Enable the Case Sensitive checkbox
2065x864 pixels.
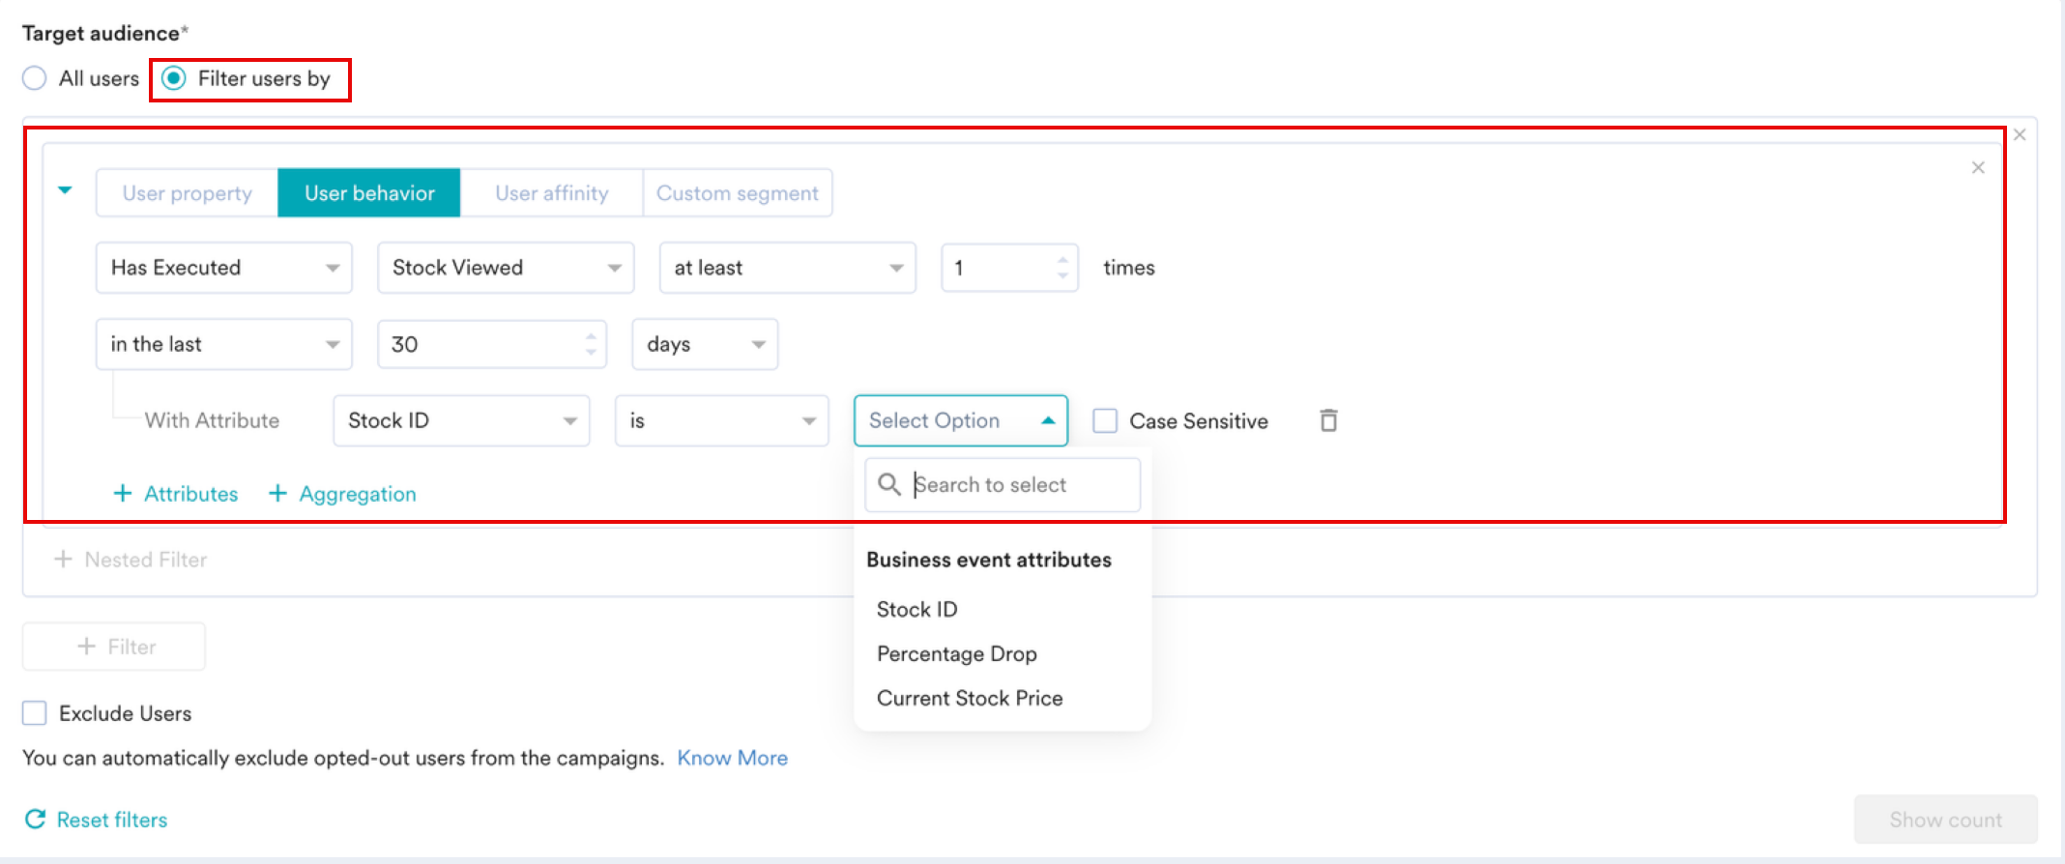(1105, 420)
